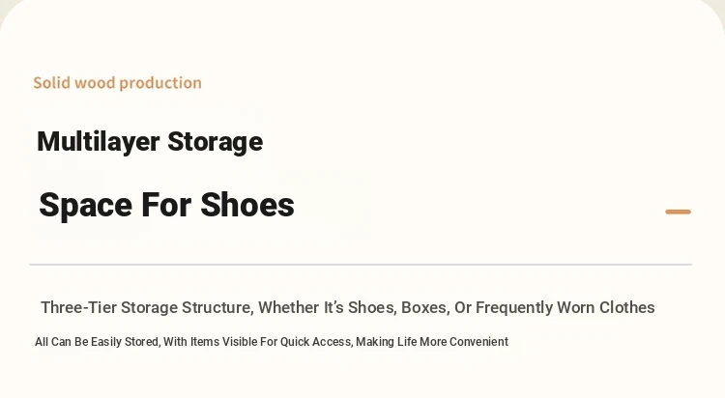Click the word "Shoes" in the large heading
The width and height of the screenshot is (725, 398).
point(247,205)
